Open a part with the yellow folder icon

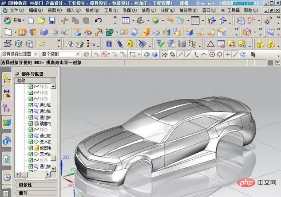coord(41,20)
